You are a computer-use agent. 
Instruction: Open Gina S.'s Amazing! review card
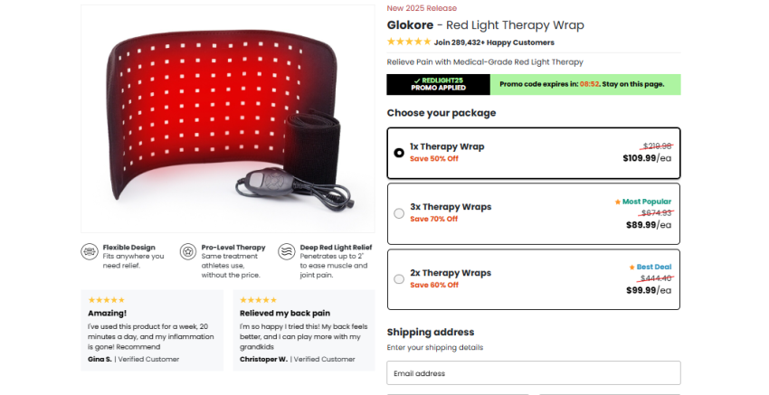point(152,330)
